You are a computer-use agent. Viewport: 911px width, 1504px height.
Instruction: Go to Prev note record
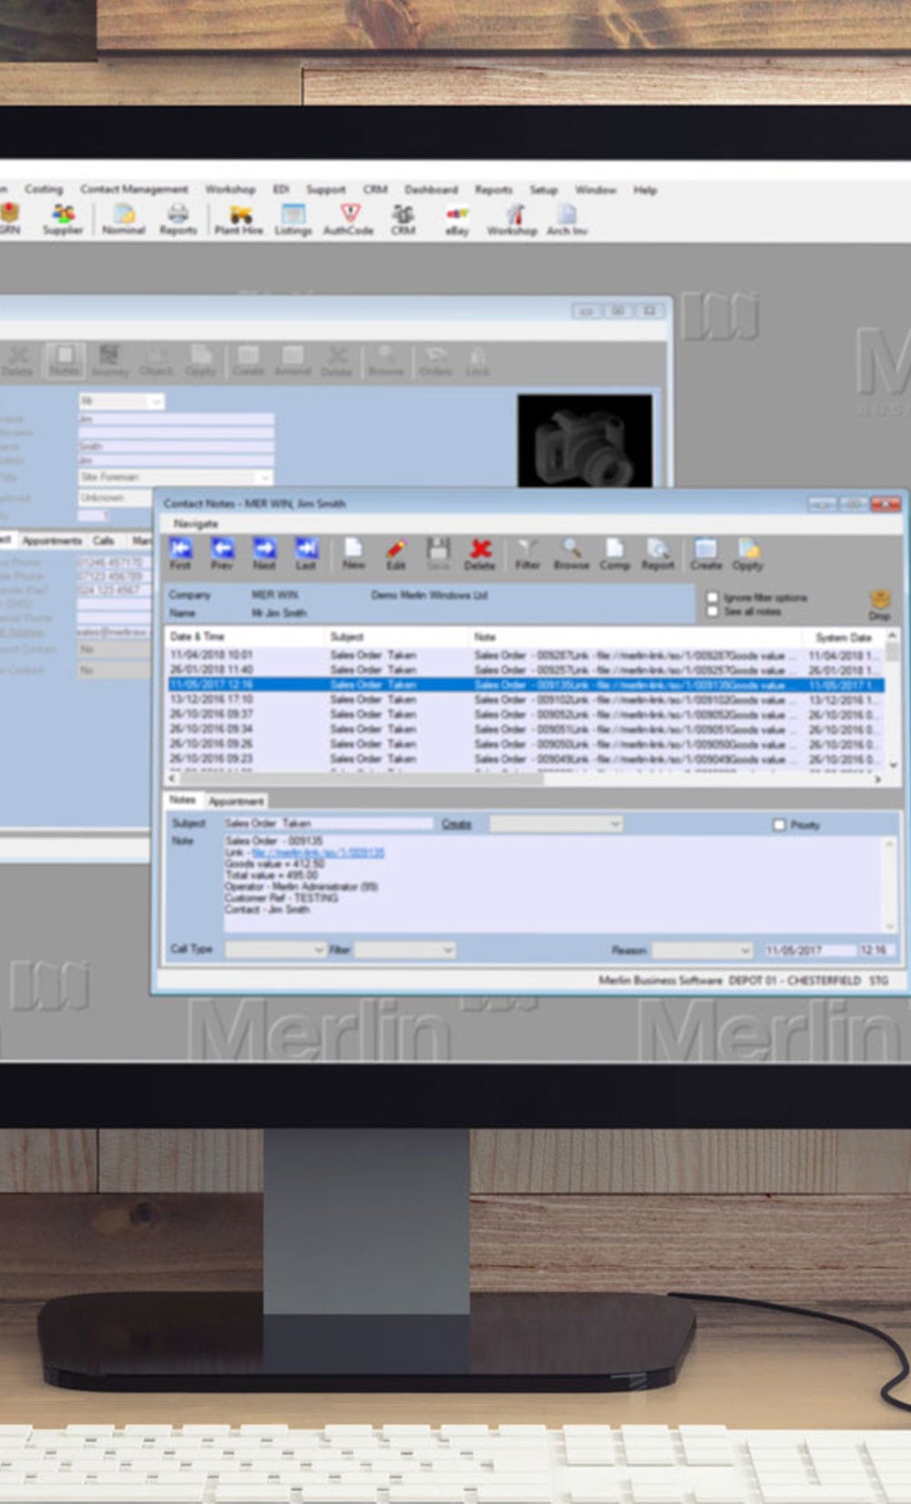pyautogui.click(x=222, y=552)
